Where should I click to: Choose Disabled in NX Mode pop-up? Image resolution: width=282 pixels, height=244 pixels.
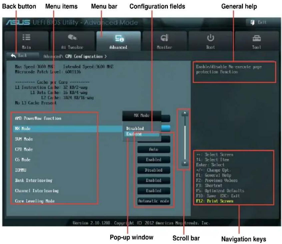[x=135, y=128]
